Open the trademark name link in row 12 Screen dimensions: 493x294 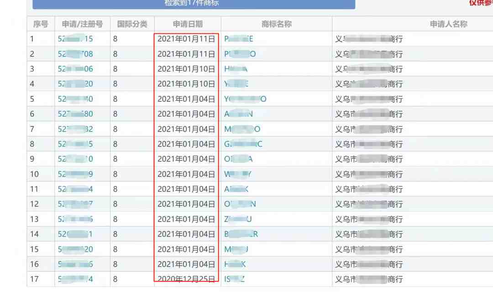pos(240,204)
